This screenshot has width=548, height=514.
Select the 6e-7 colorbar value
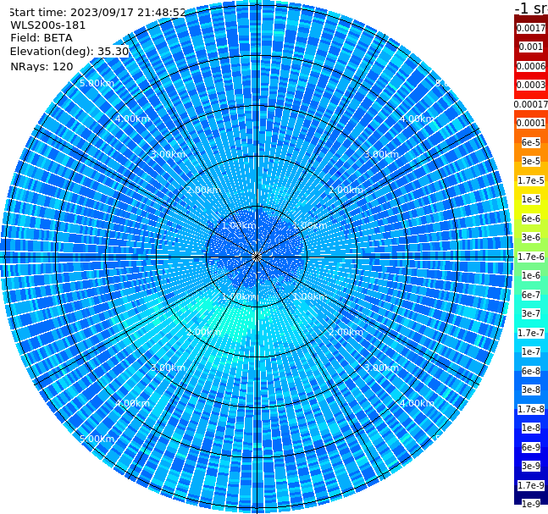tap(531, 295)
